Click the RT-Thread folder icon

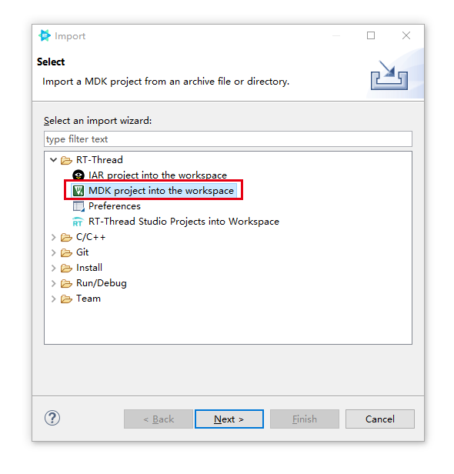coord(66,160)
